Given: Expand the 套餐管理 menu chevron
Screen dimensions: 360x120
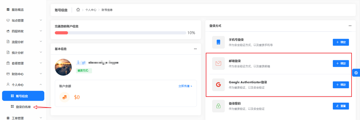Looking at the screenshot, I should 41,63.
